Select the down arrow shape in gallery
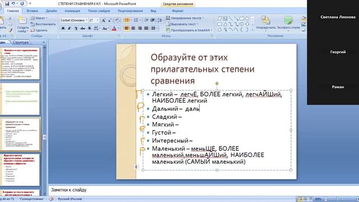The height and width of the screenshot is (202, 359). [x=247, y=24]
